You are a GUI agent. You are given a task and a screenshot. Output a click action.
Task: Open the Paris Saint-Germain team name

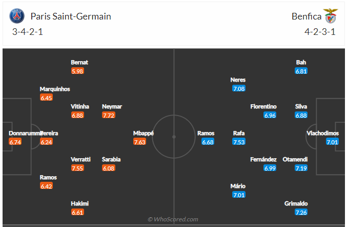tap(70, 16)
